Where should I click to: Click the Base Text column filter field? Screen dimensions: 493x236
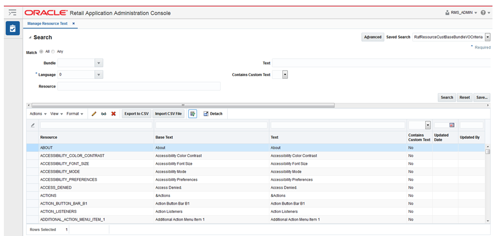(211, 125)
